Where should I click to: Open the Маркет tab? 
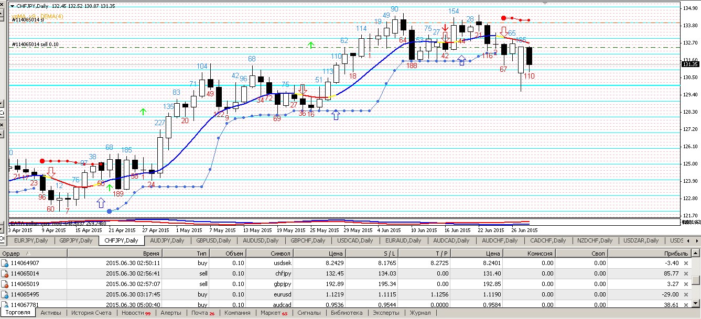(274, 313)
